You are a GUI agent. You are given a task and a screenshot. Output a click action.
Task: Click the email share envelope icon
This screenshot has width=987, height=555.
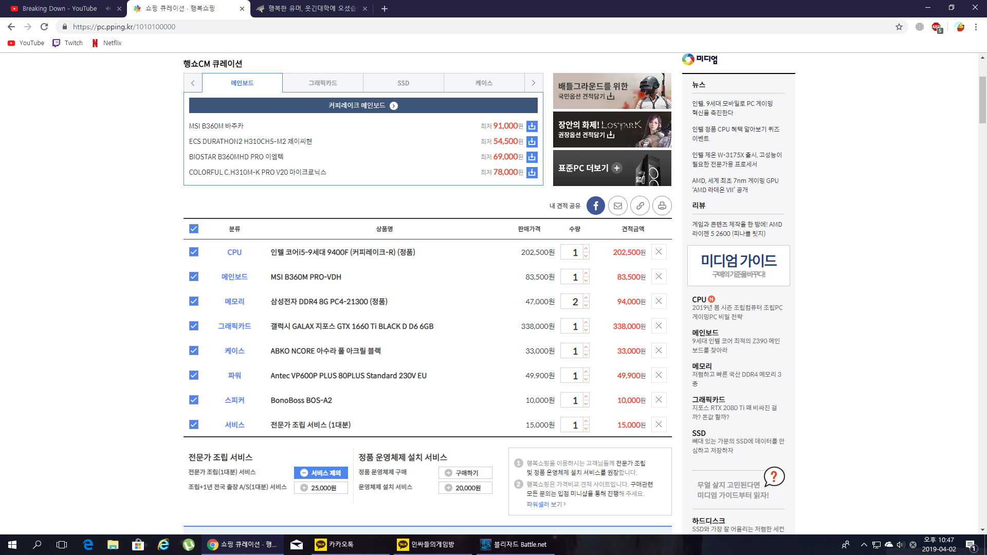click(617, 206)
